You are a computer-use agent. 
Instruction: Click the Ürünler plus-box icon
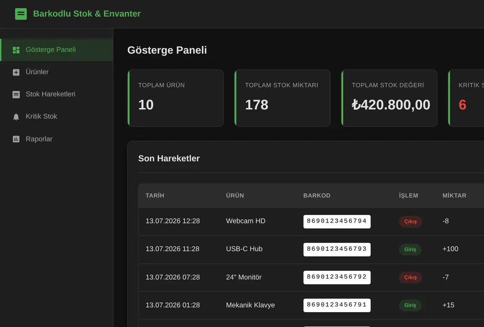pos(16,72)
